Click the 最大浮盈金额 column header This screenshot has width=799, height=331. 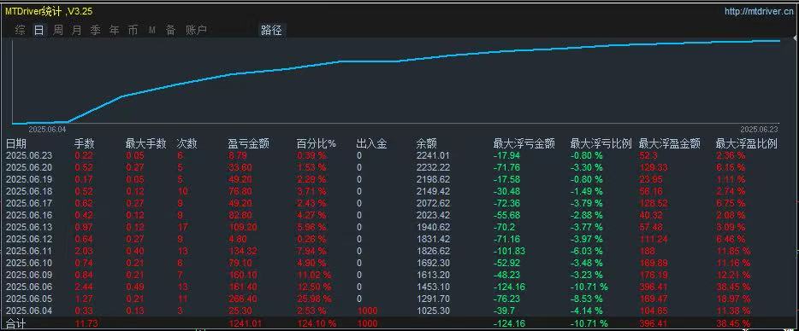(670, 144)
